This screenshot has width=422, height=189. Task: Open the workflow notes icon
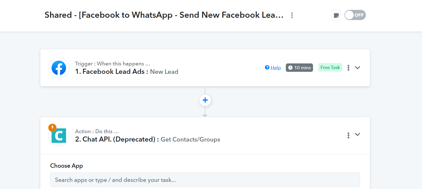pyautogui.click(x=336, y=15)
